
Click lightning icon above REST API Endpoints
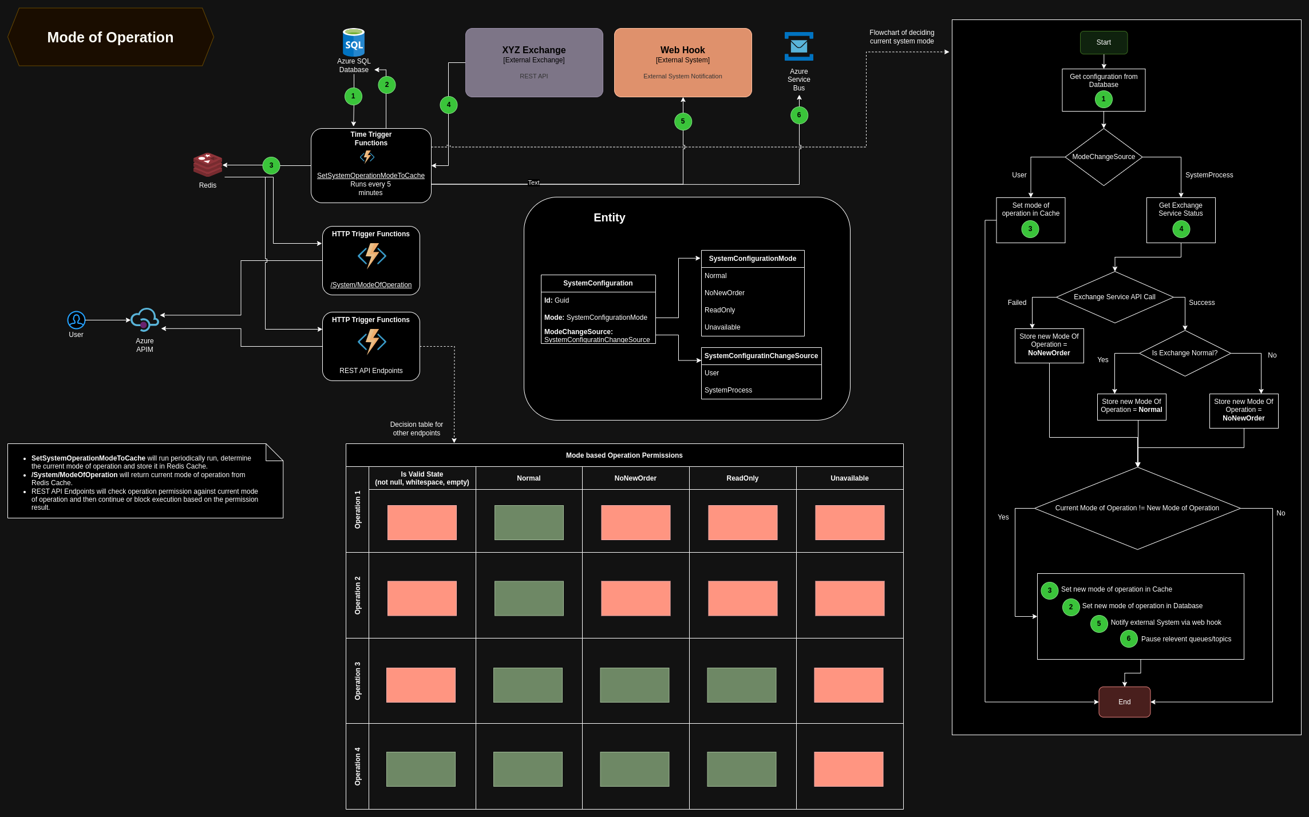(371, 342)
